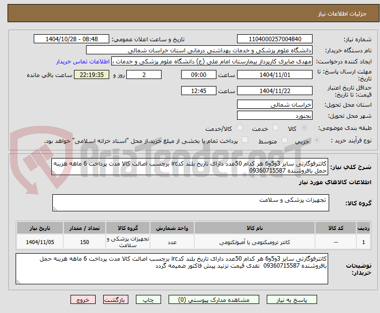Click the کد کالا column header
The image size is (380, 313).
[336, 228]
